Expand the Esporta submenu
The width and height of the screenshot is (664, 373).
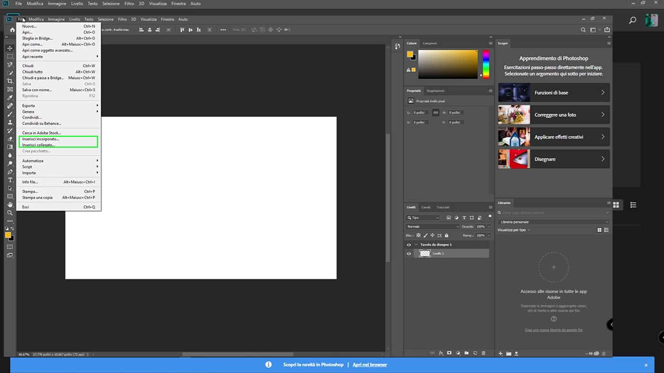click(x=60, y=106)
